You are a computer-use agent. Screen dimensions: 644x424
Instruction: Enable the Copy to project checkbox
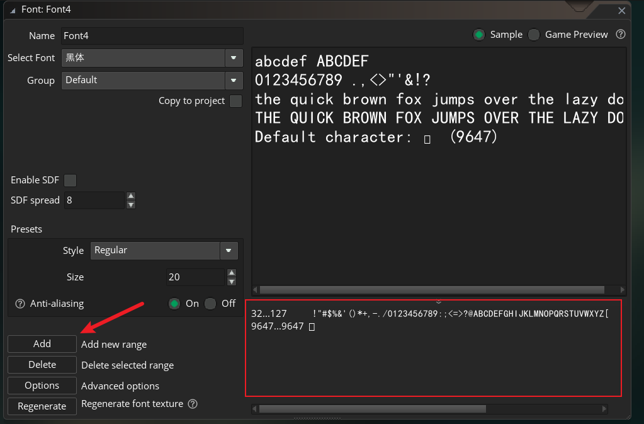coord(235,101)
